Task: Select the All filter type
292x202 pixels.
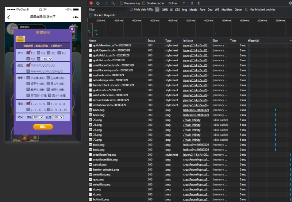Action: pos(157,10)
